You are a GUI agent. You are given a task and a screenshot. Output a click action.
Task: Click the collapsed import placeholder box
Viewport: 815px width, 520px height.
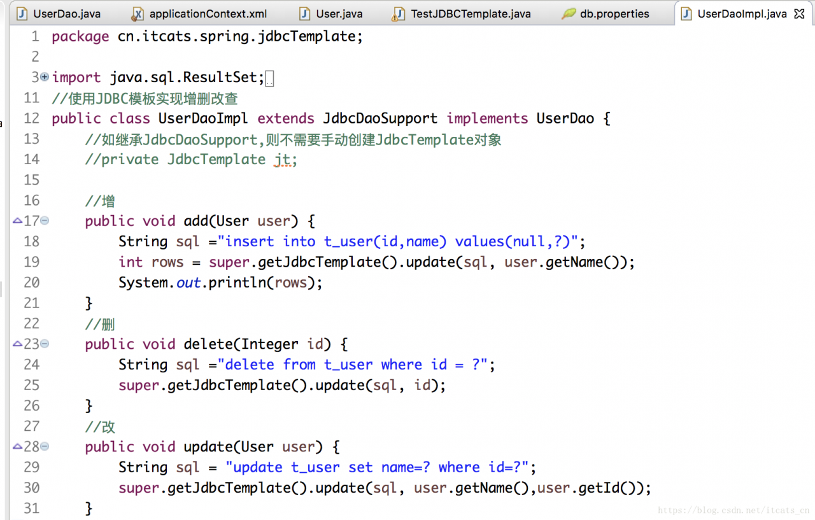[269, 79]
